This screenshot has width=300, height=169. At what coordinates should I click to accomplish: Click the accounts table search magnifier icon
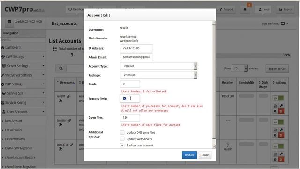(x=61, y=69)
